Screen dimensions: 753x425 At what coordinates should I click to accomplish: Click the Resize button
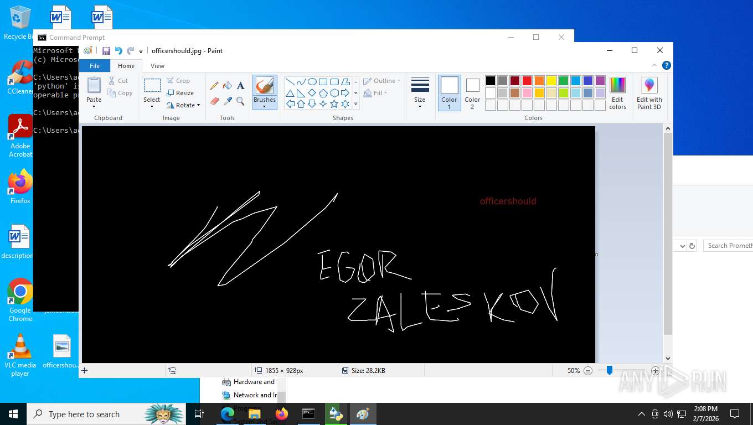180,93
